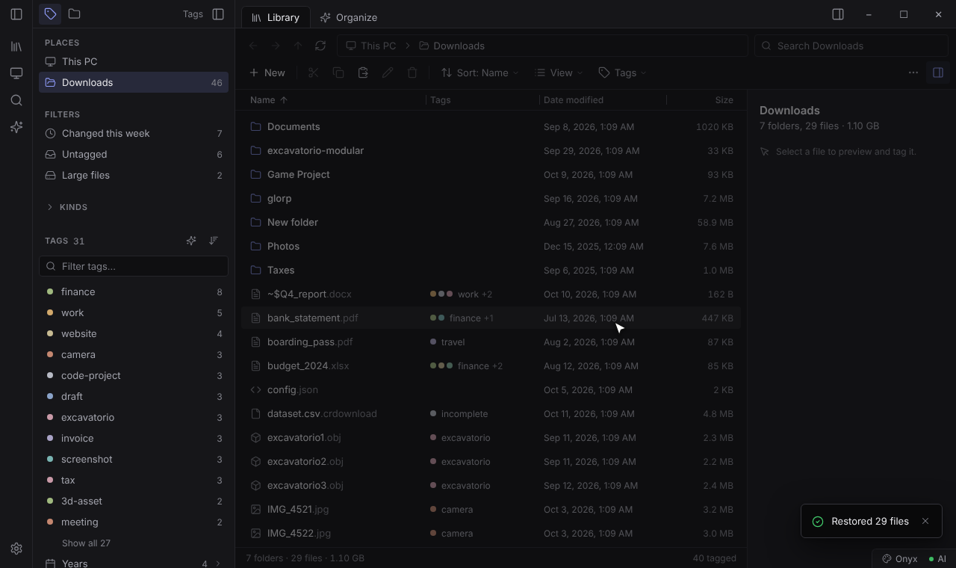Click the paste toolbar icon
Image resolution: width=956 pixels, height=568 pixels.
click(363, 72)
